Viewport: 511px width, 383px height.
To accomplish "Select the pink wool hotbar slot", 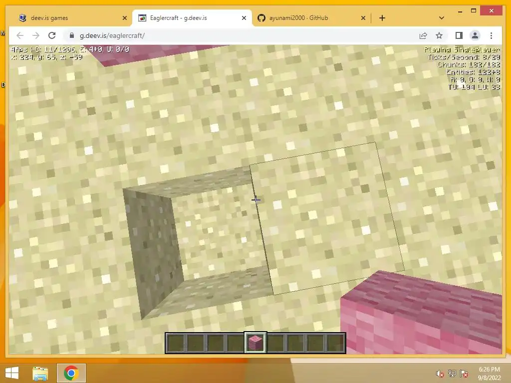I will [255, 343].
